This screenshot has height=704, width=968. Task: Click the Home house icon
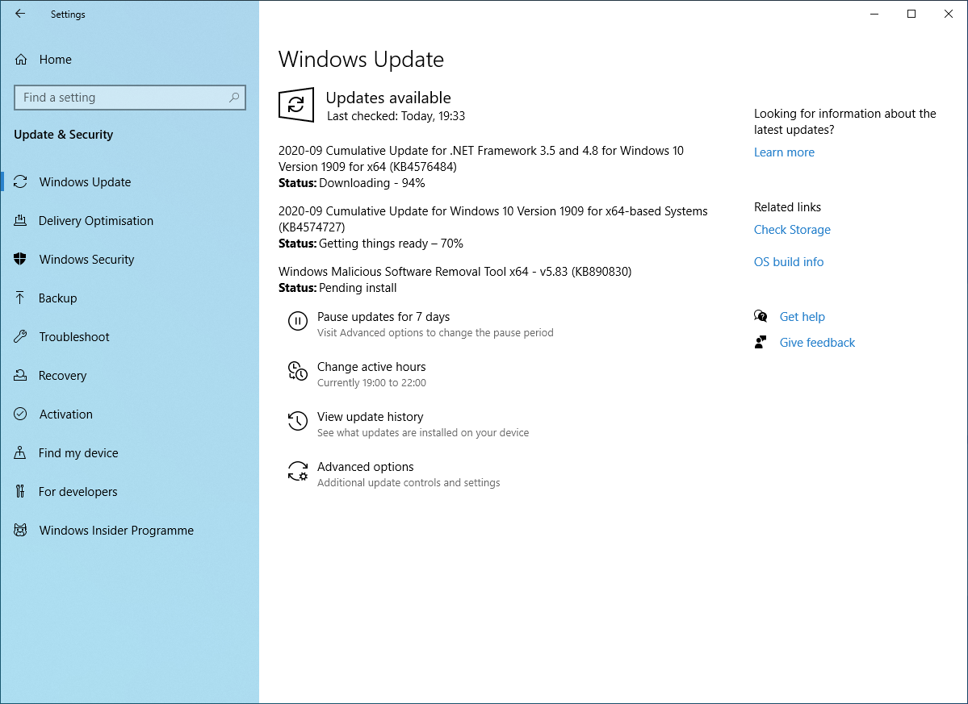(x=21, y=59)
